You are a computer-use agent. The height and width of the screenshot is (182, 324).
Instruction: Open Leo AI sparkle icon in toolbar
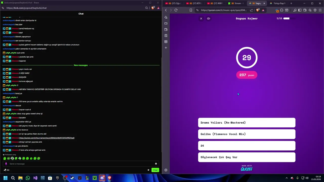point(310,10)
